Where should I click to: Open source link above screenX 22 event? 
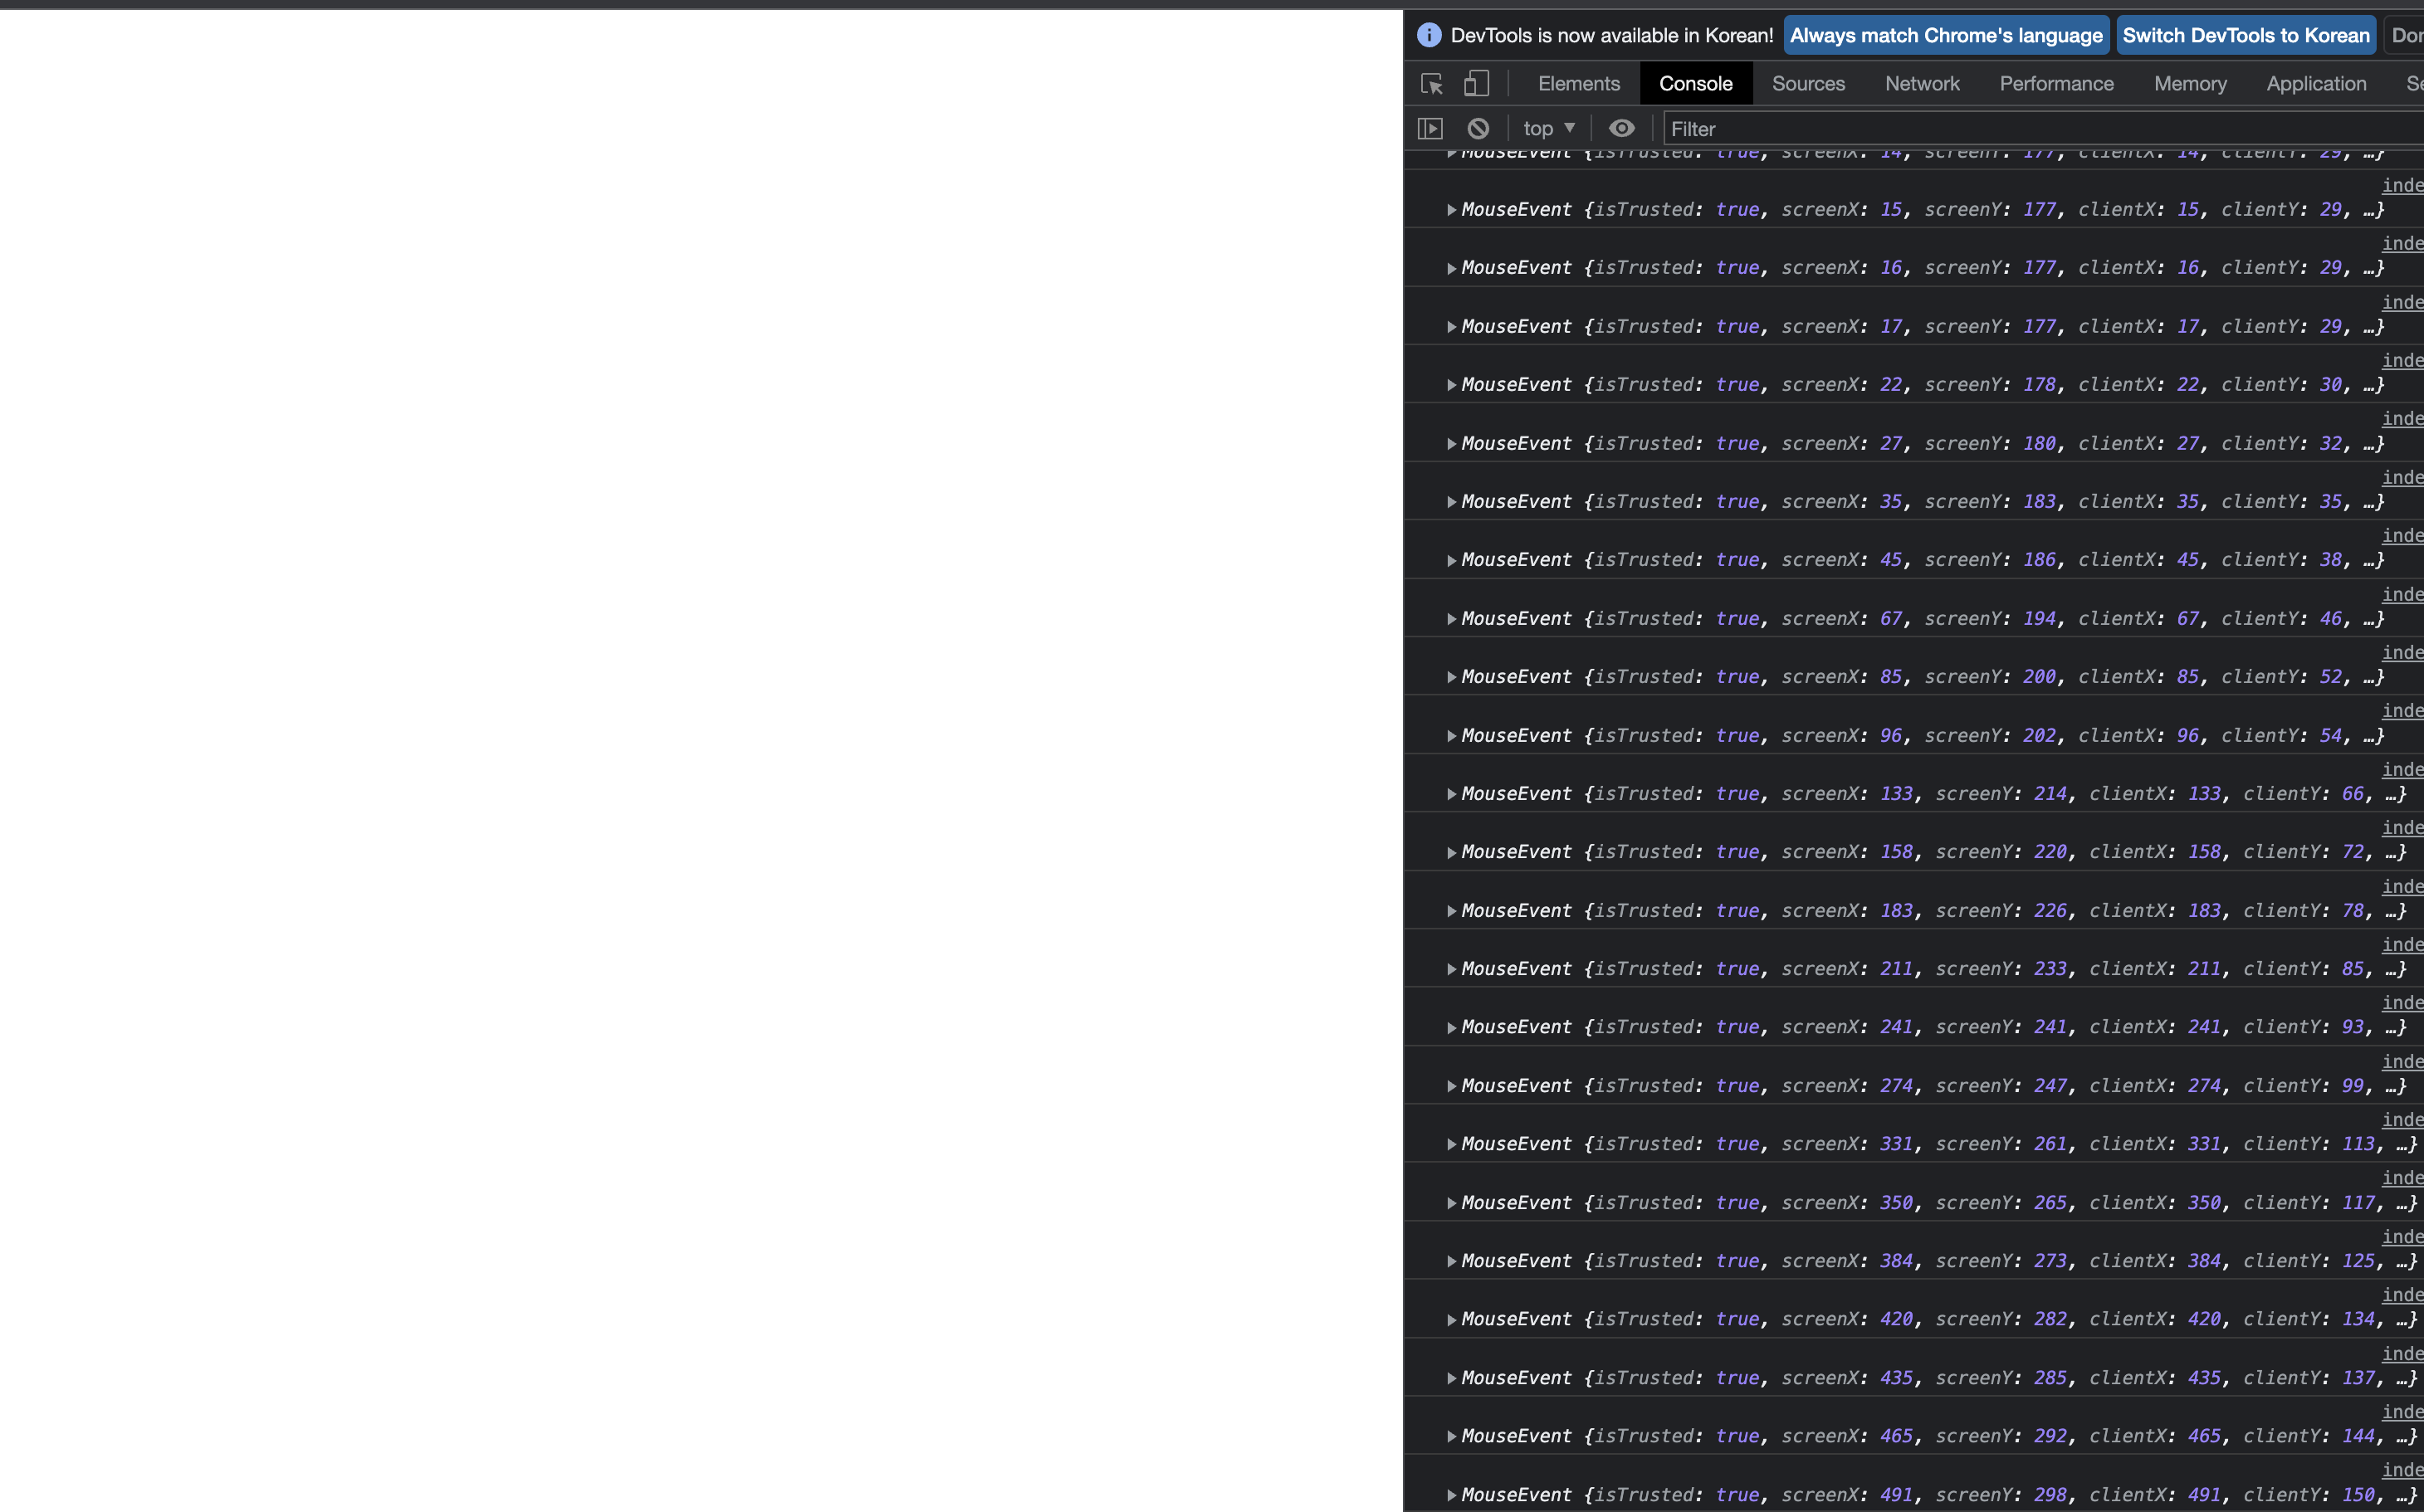click(2402, 360)
